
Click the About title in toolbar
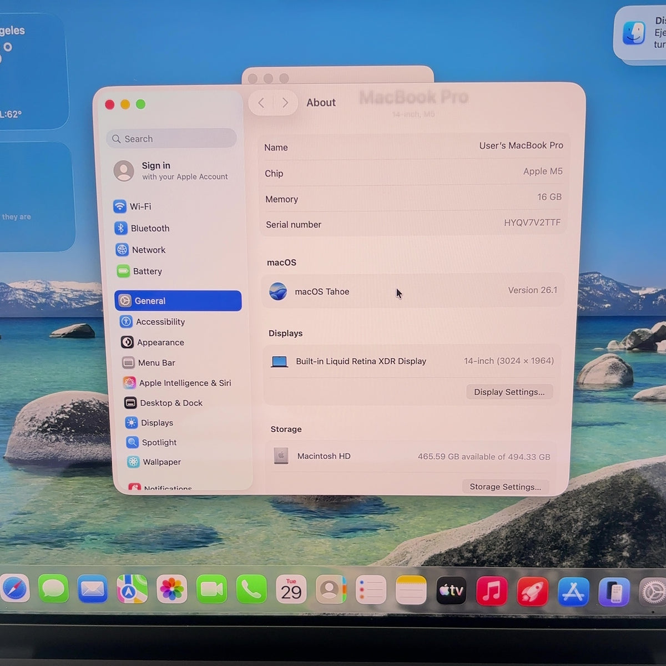(x=321, y=103)
